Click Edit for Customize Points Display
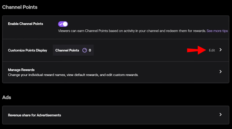 (x=212, y=50)
